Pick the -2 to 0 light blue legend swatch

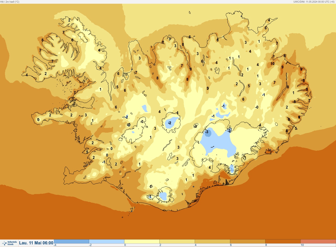click(107, 241)
